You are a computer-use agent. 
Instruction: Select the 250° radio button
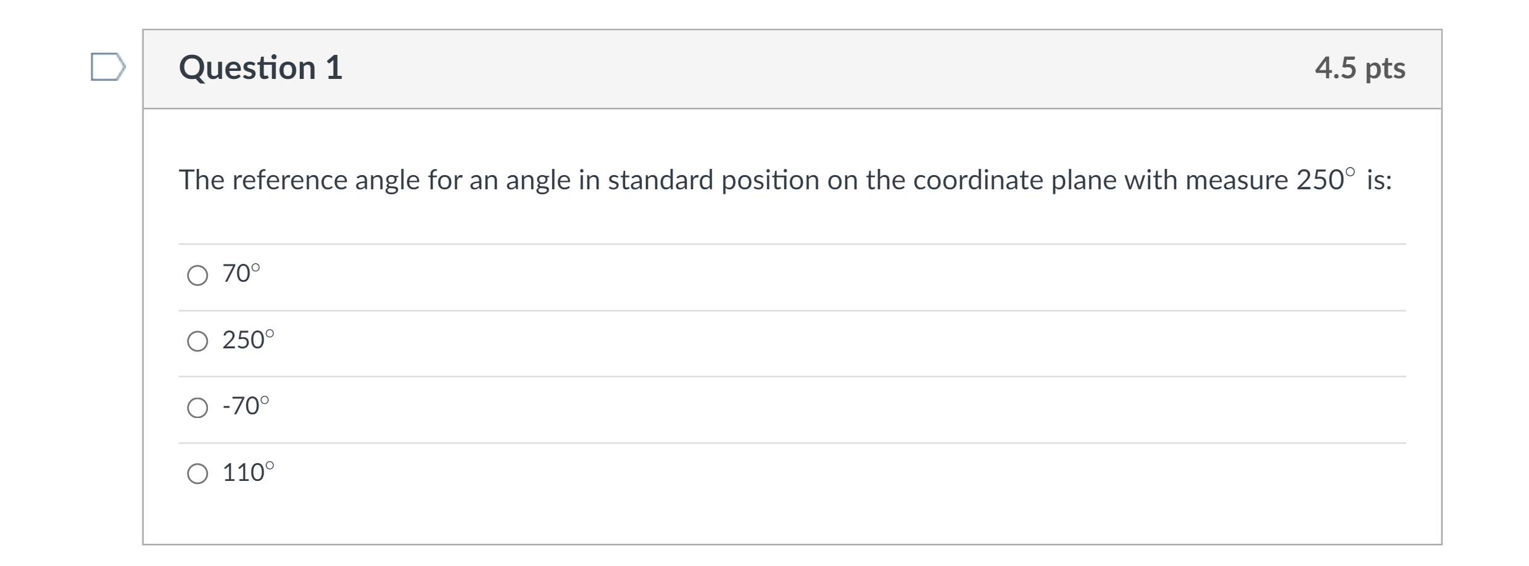197,341
